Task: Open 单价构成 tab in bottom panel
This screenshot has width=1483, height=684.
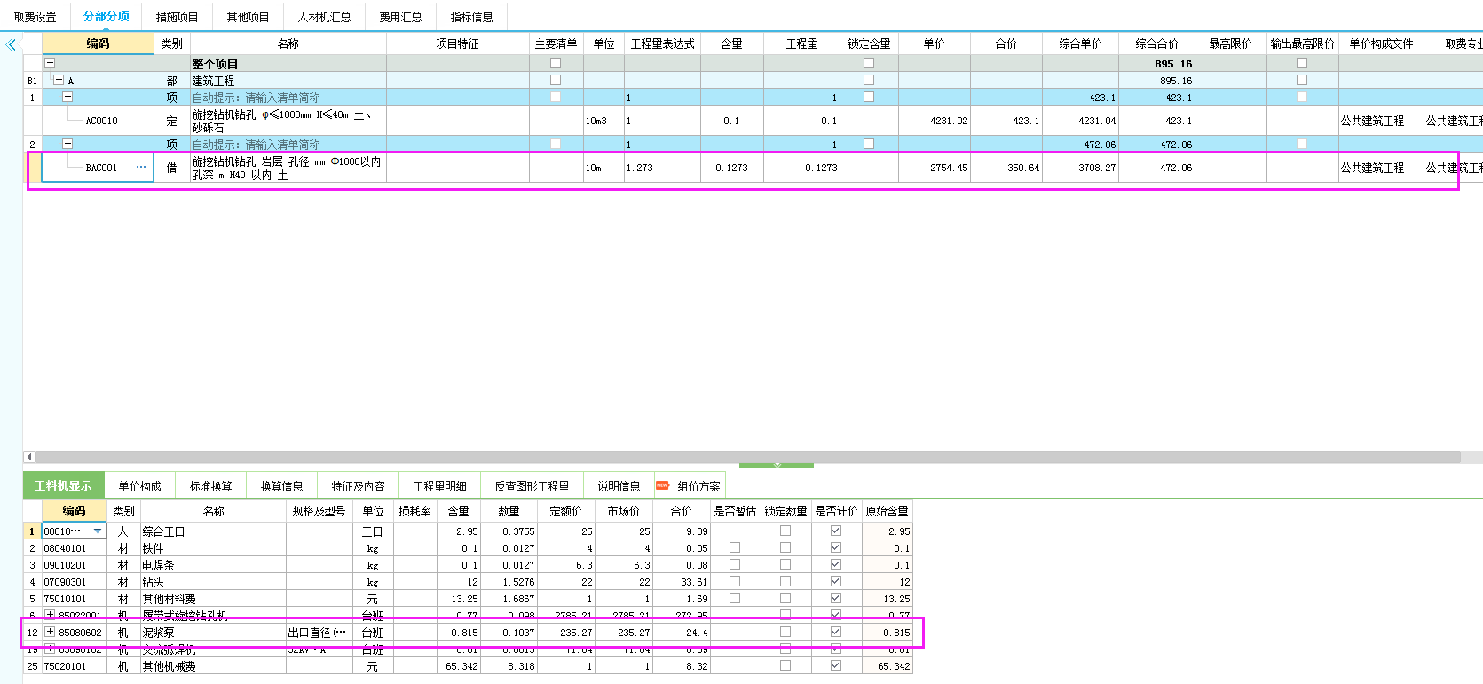Action: coord(139,486)
